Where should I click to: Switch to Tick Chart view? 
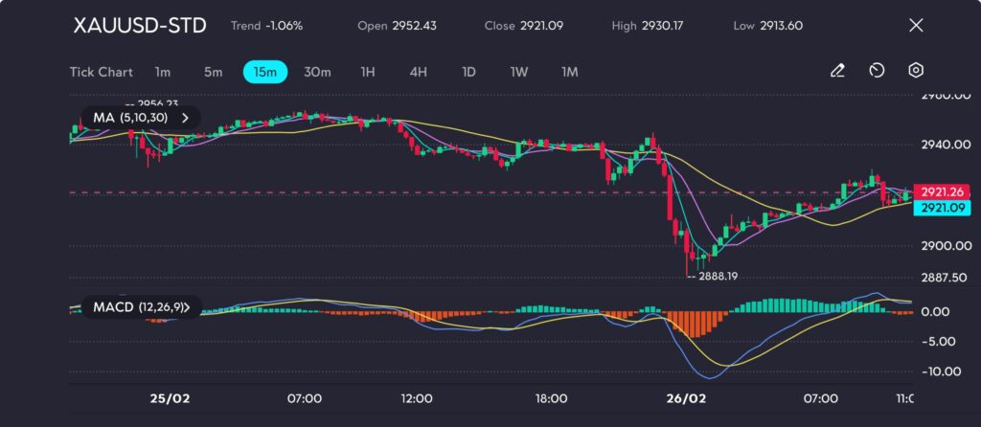coord(101,72)
